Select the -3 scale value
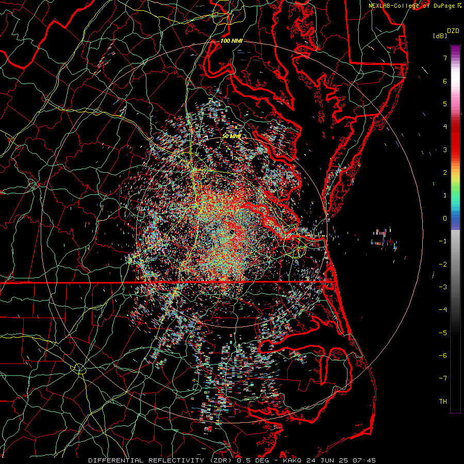 tap(443, 287)
